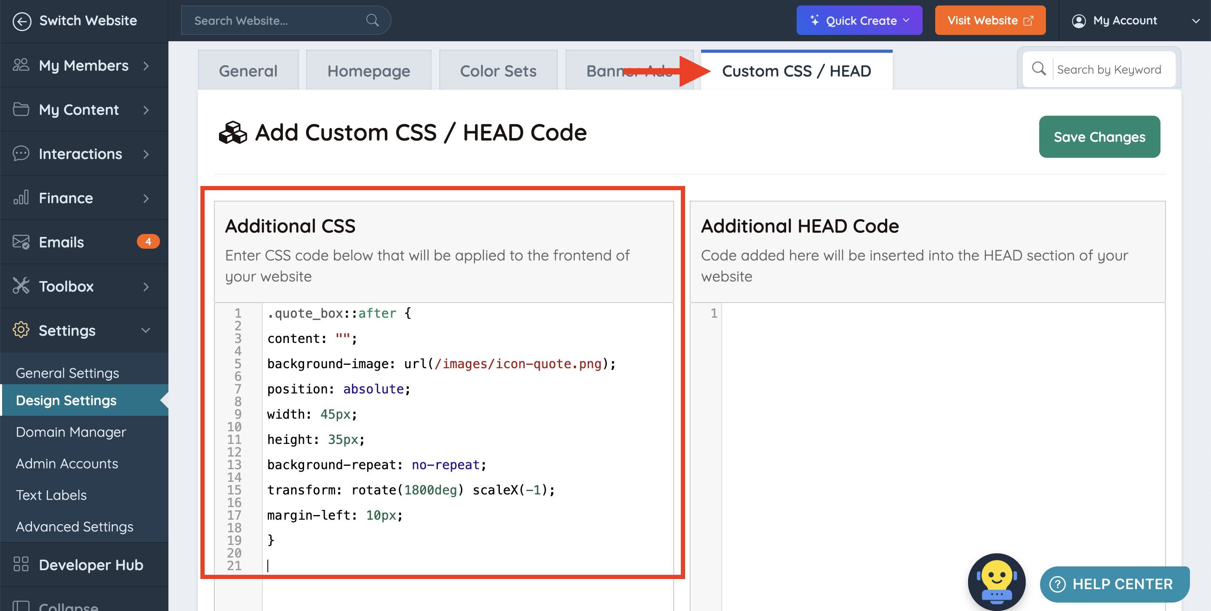Click the Save Changes button
The width and height of the screenshot is (1211, 611).
click(x=1099, y=137)
